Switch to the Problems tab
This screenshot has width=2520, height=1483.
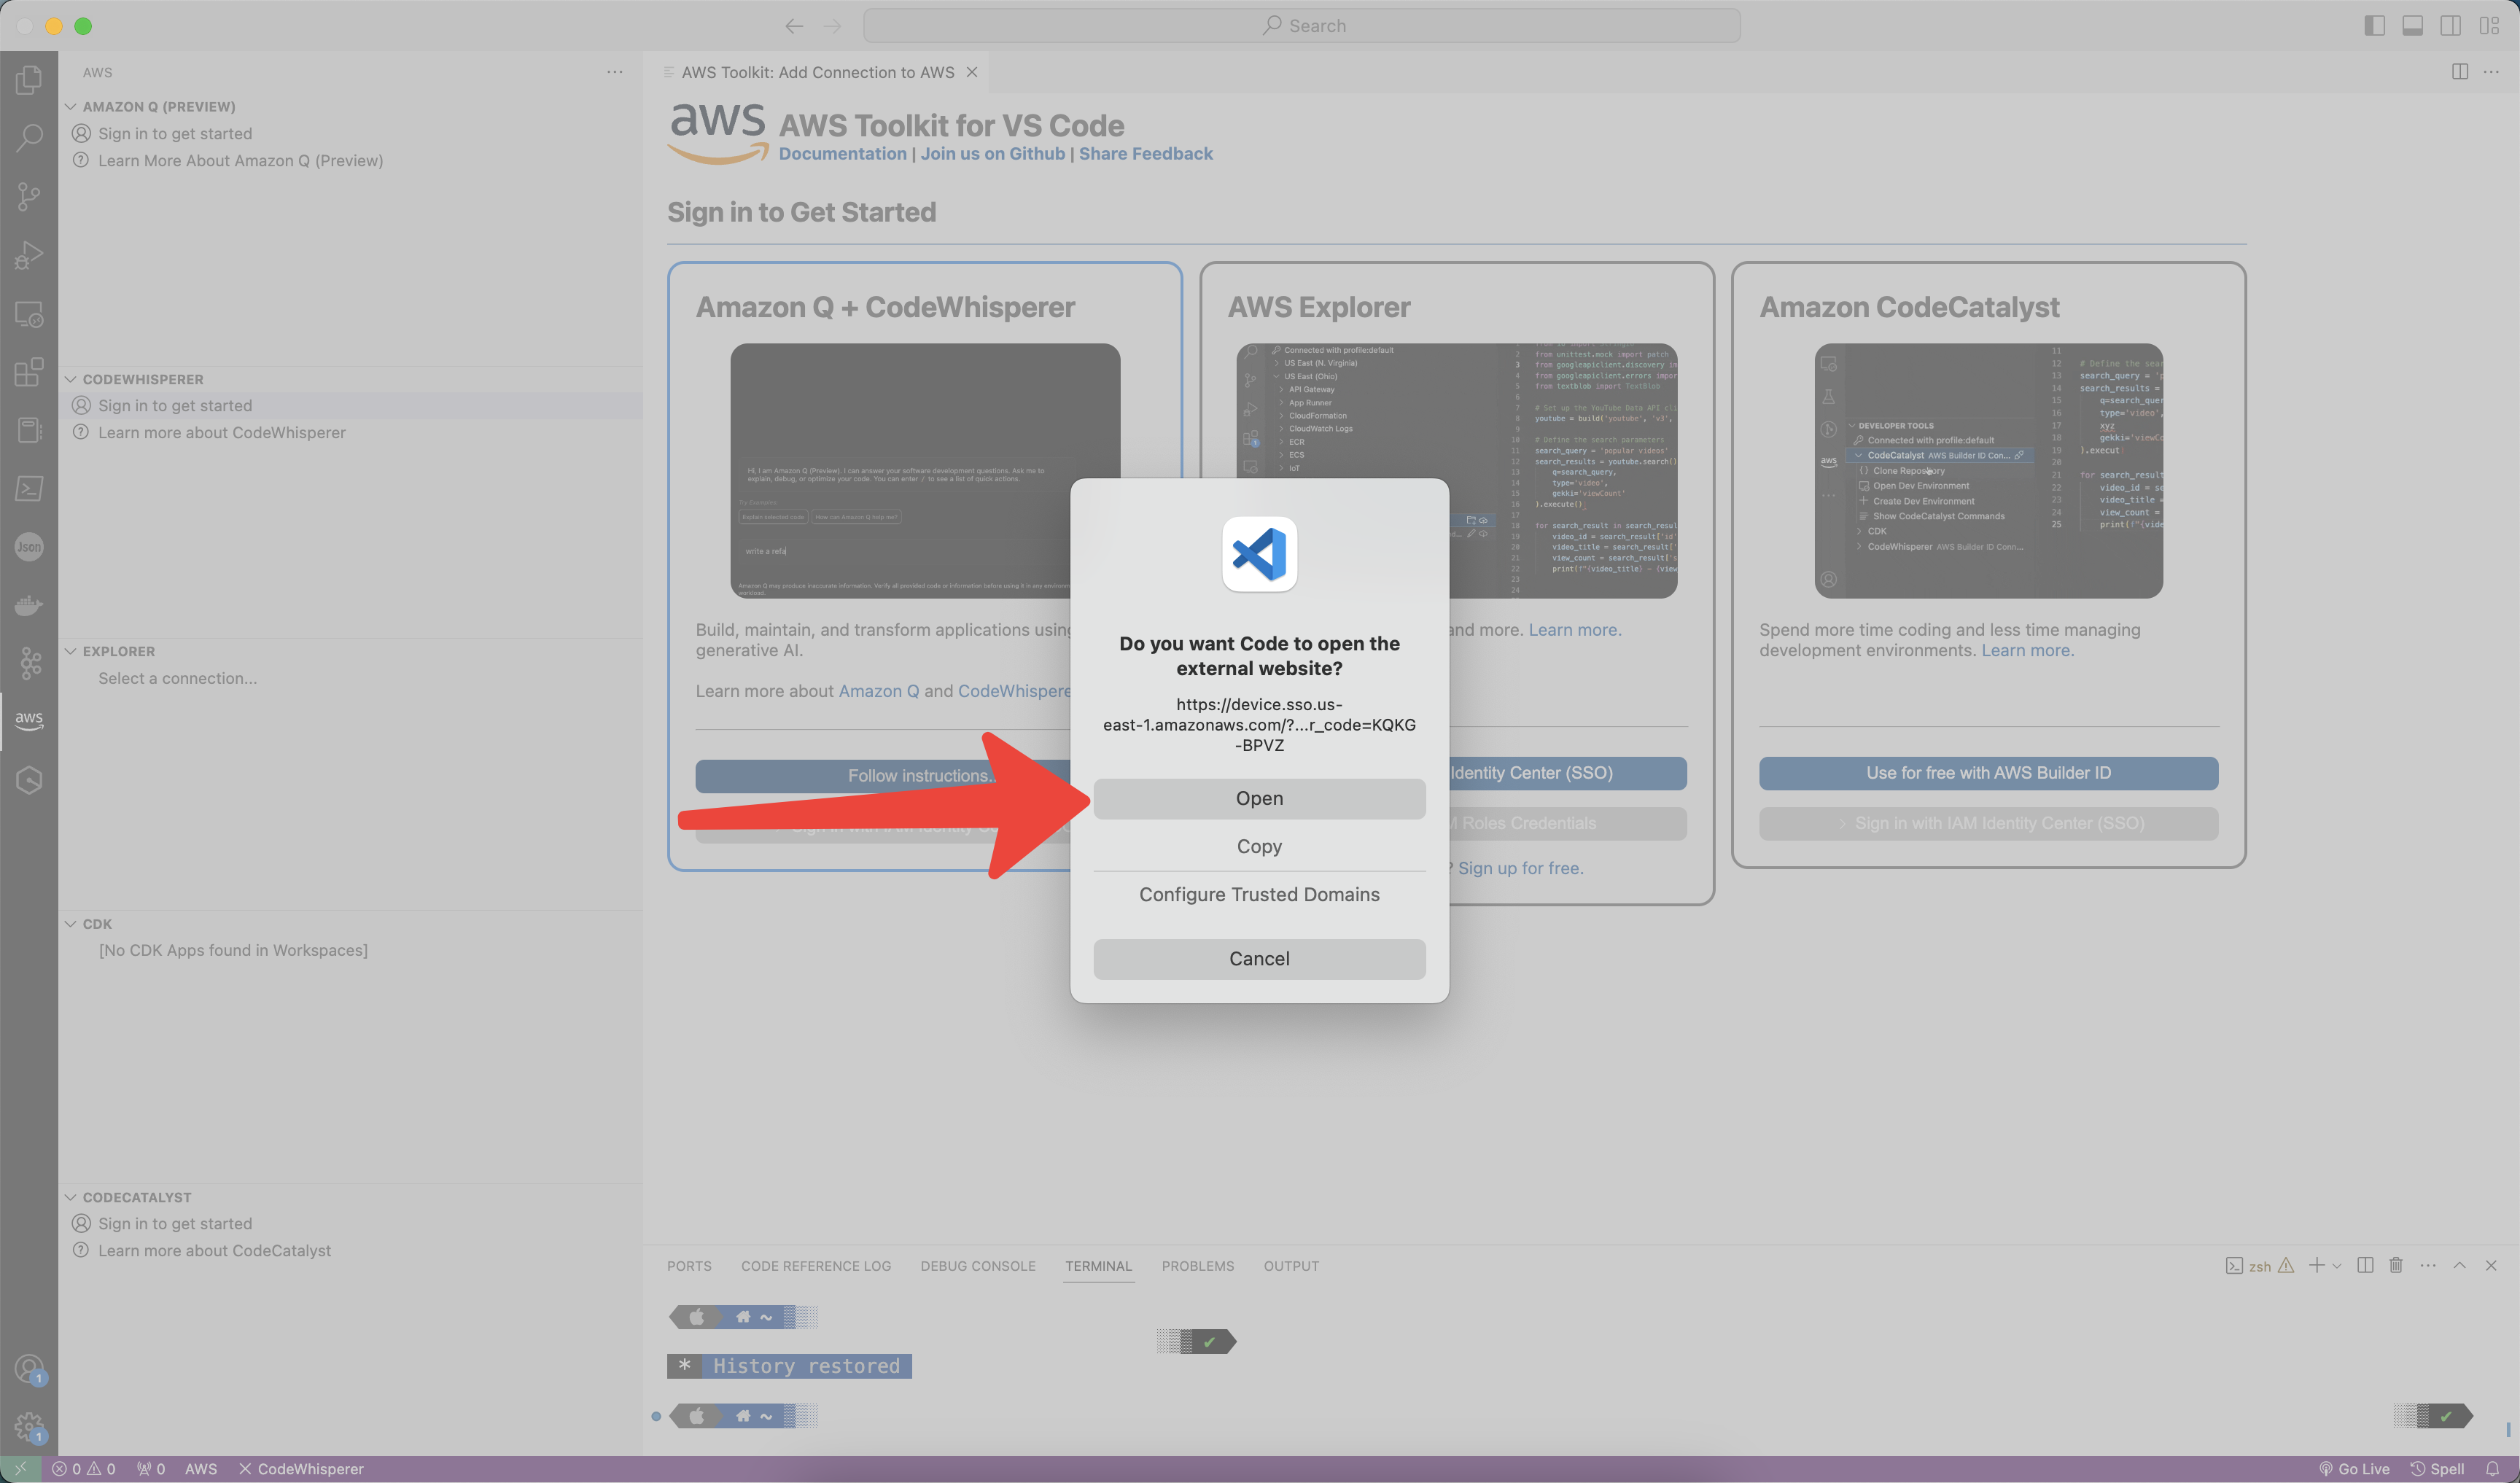(1198, 1266)
